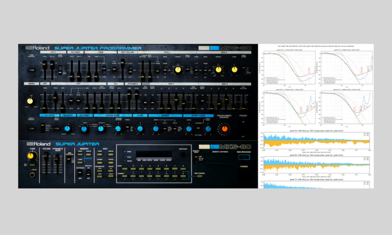
Task: Adjust the blue Balance knob
Action: coord(67,129)
